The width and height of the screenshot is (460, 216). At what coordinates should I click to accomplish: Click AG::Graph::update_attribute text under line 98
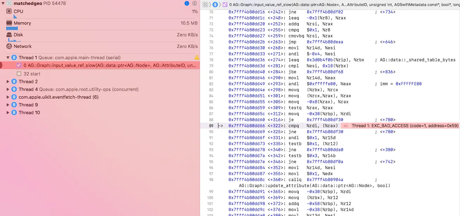point(315,185)
